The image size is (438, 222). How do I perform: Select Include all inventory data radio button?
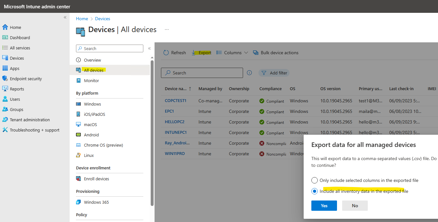315,191
